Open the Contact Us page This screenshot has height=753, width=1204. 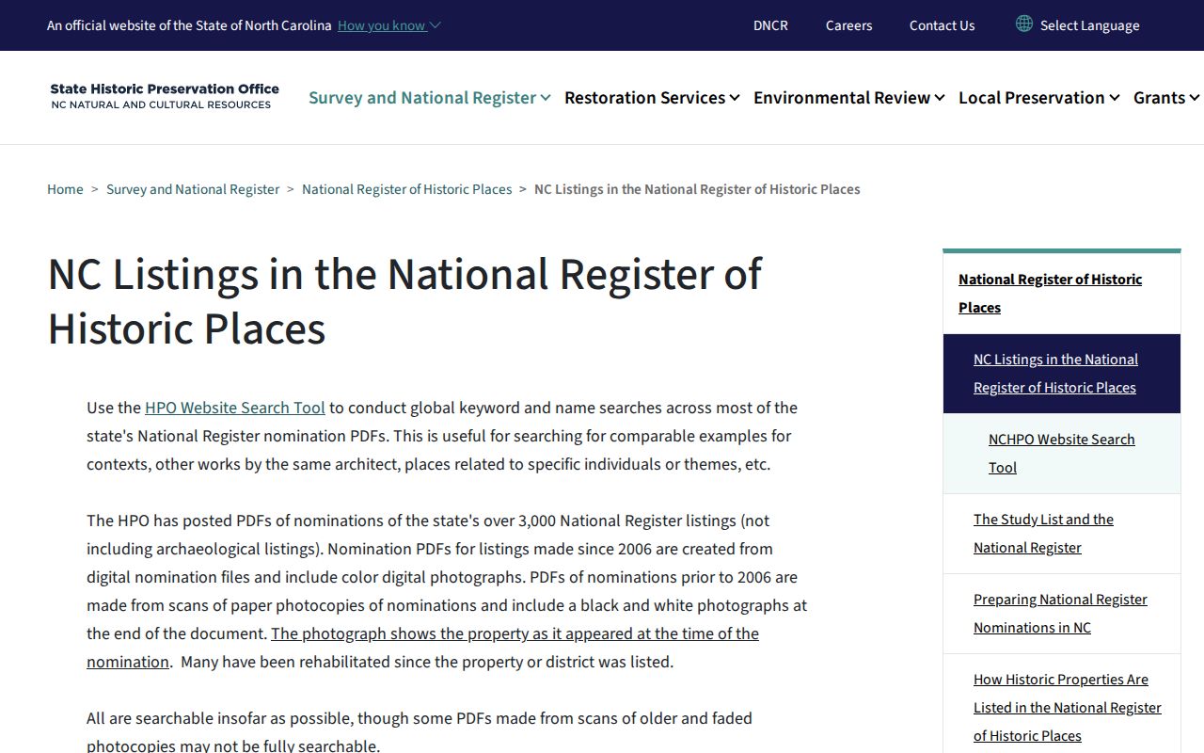point(942,25)
